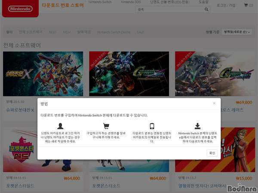Image resolution: width=258 pixels, height=193 pixels.
Task: Click 열혈외전 멋지다! 코바야시 link
Action: tap(202, 186)
